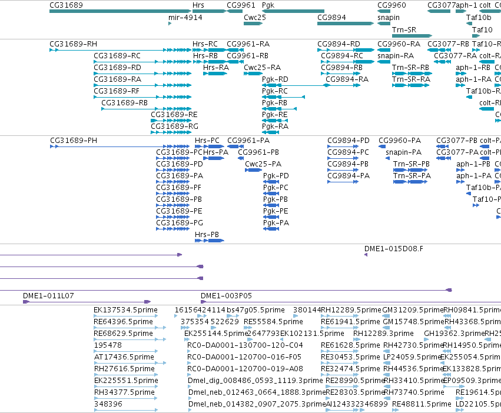Click transcript CG9894-RD

[x=346, y=50]
